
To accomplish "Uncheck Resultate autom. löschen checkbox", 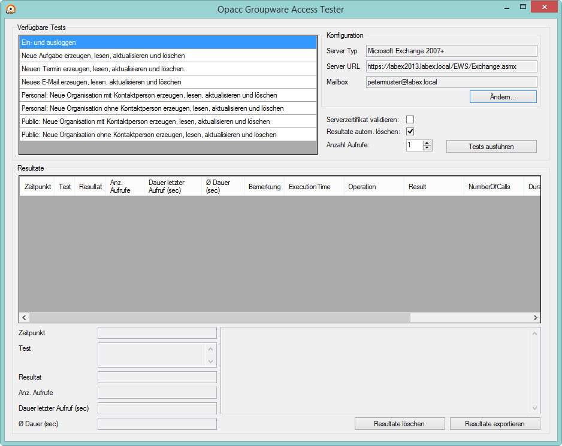I will pos(410,132).
